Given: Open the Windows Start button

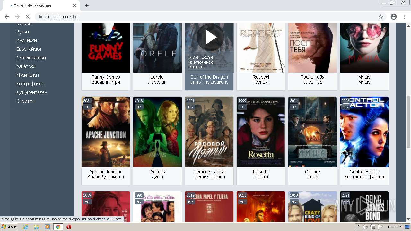Looking at the screenshot, I should 9,227.
